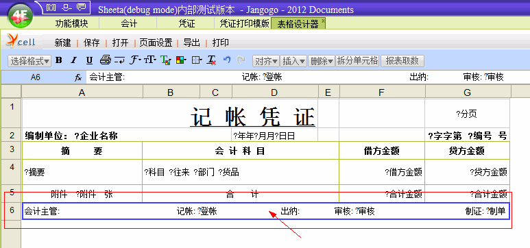
Task: Click the 附件 ?附件 张 cell
Action: click(82, 194)
